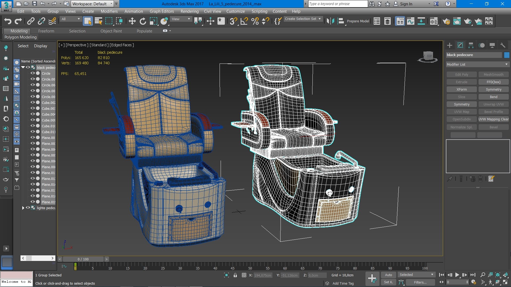The height and width of the screenshot is (287, 511).
Task: Hide the Circle object via eye icon
Action: pyautogui.click(x=33, y=73)
